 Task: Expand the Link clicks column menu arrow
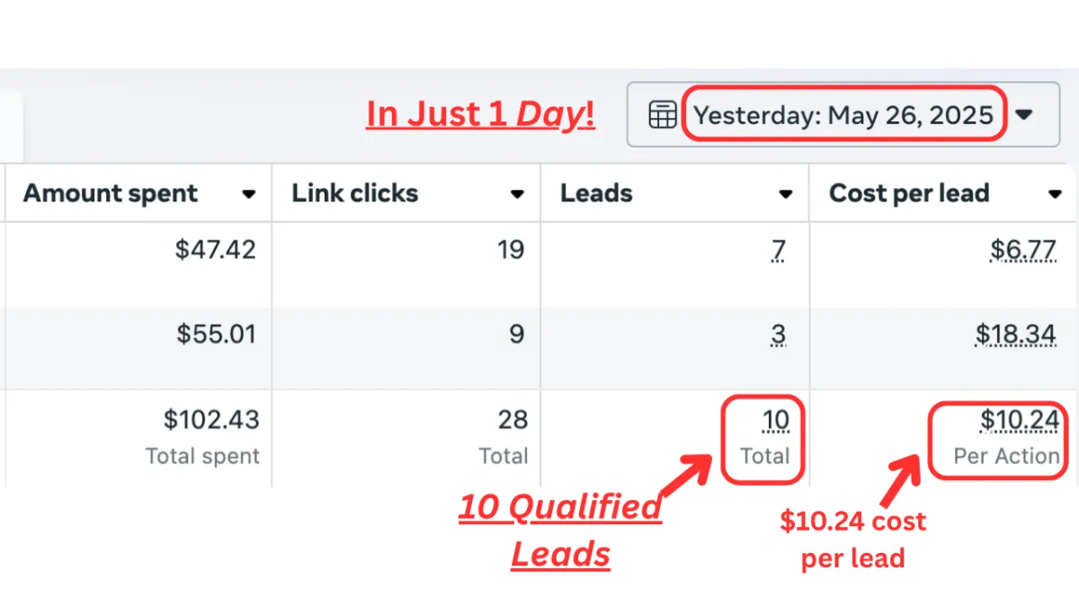pyautogui.click(x=517, y=194)
